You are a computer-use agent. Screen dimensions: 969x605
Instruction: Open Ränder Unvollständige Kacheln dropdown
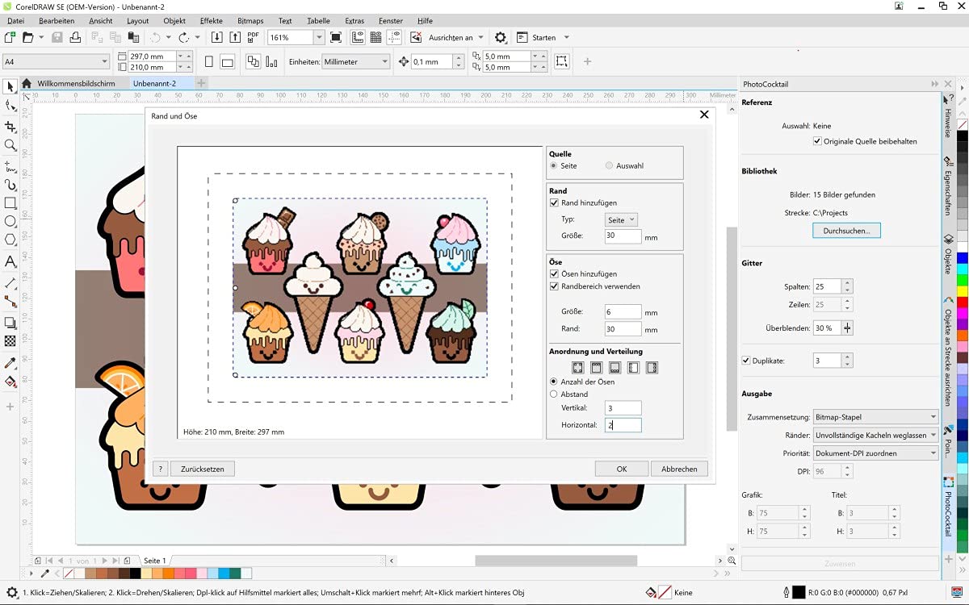[876, 435]
